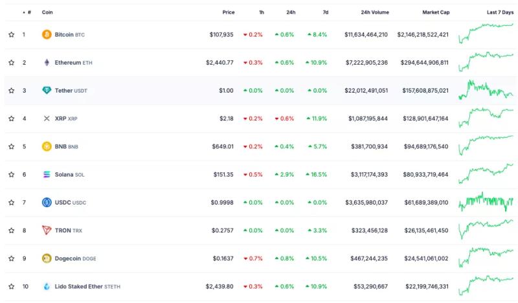Open Solana's 7-day sparkline chart
The image size is (518, 303).
point(486,174)
